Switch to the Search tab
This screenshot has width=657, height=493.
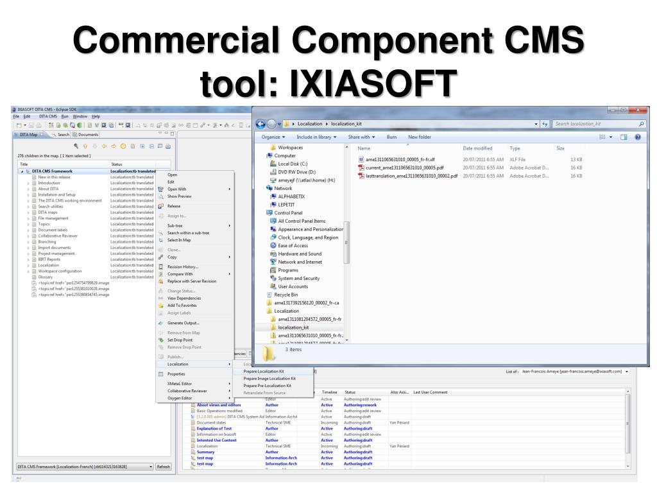click(61, 135)
